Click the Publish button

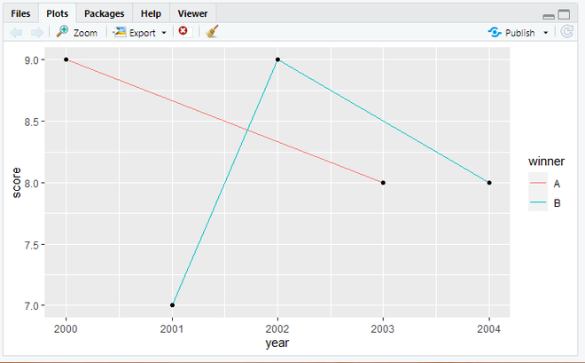pos(511,33)
